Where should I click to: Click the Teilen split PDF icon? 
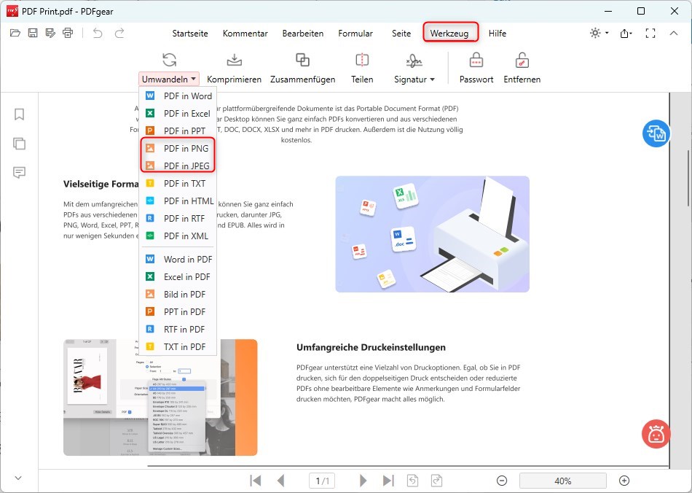(x=362, y=61)
